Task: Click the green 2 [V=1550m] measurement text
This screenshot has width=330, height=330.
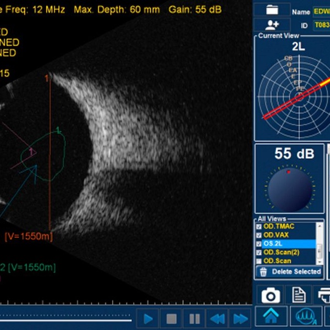Action: coord(28,267)
